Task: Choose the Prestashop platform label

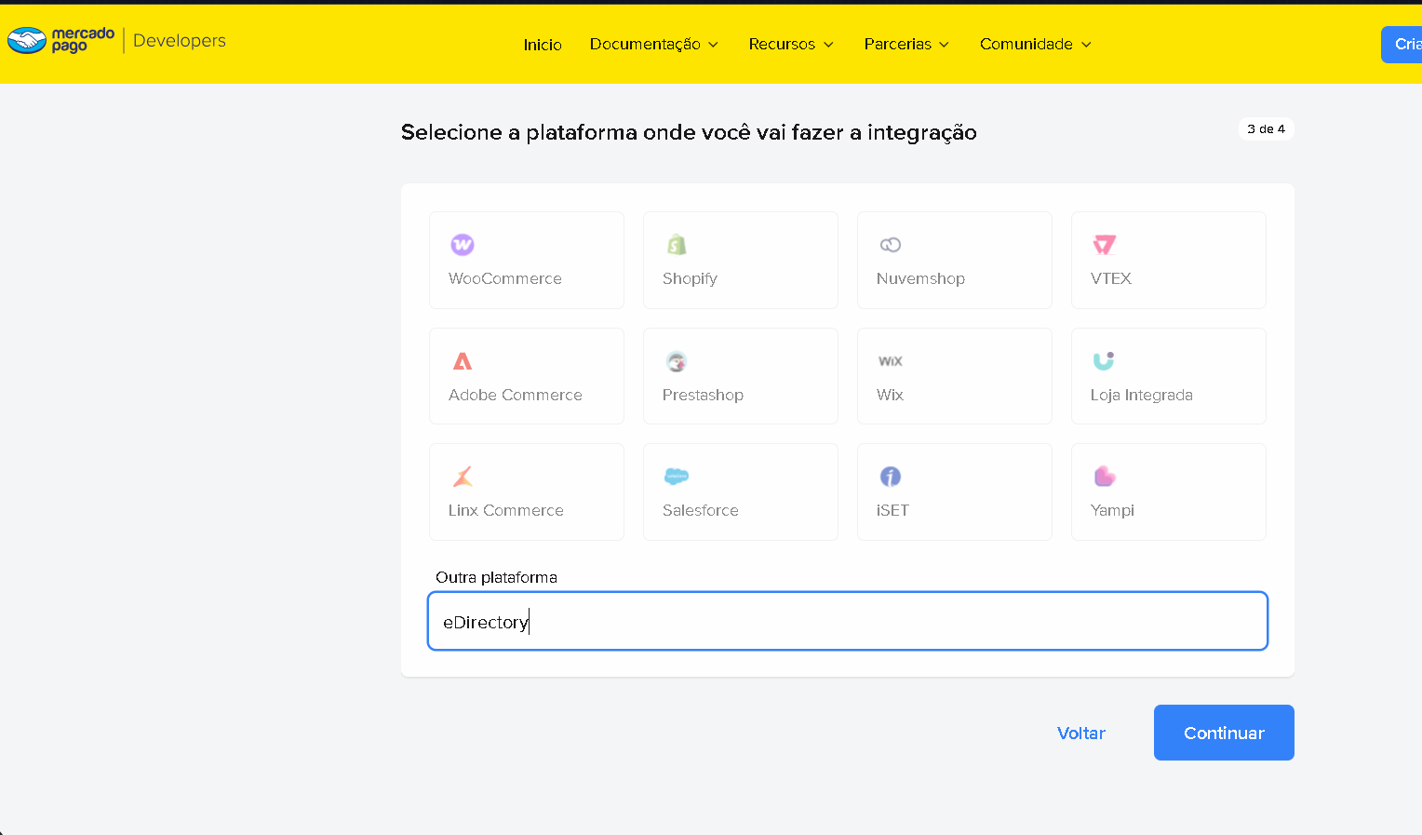Action: pyautogui.click(x=703, y=395)
